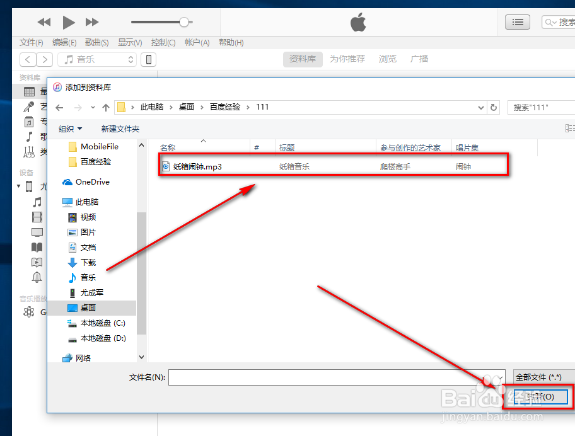Open the 音乐 media type dropdown

pos(97,59)
